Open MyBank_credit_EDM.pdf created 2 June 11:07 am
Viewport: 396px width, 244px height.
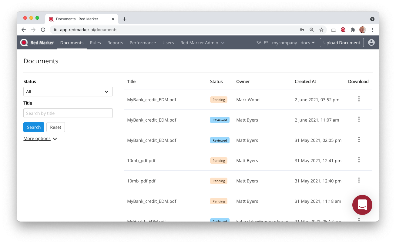(152, 120)
